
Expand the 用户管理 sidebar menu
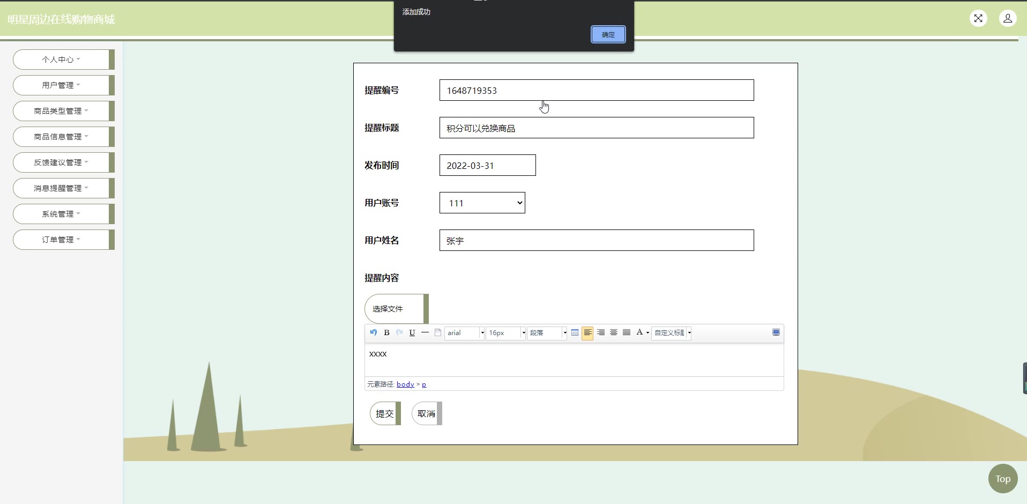[64, 85]
